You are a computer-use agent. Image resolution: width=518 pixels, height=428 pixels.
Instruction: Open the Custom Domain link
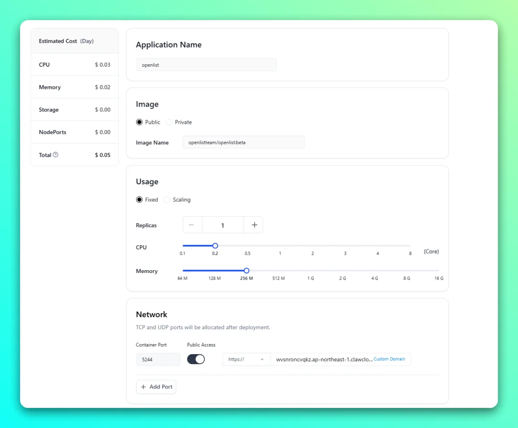(389, 359)
